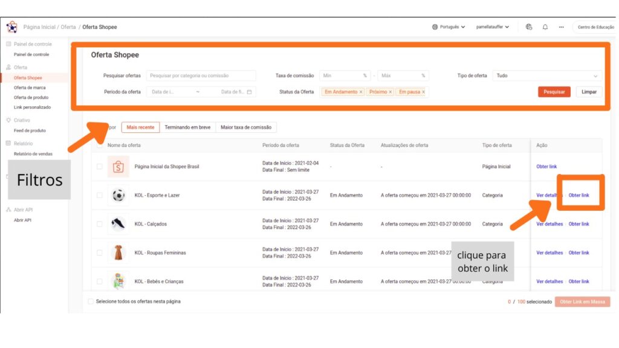Click the Abrir API section icon
The image size is (619, 348).
[8, 210]
